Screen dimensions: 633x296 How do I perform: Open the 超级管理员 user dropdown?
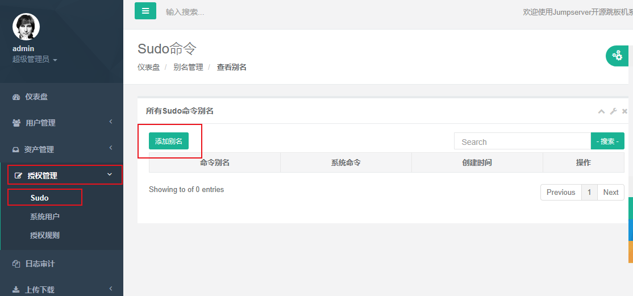35,59
